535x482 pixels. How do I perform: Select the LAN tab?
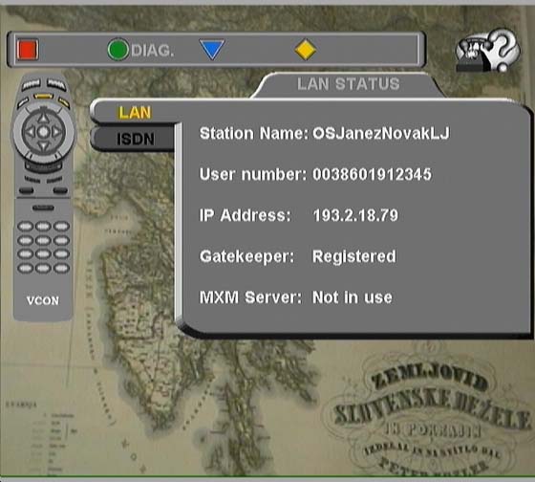coord(135,113)
